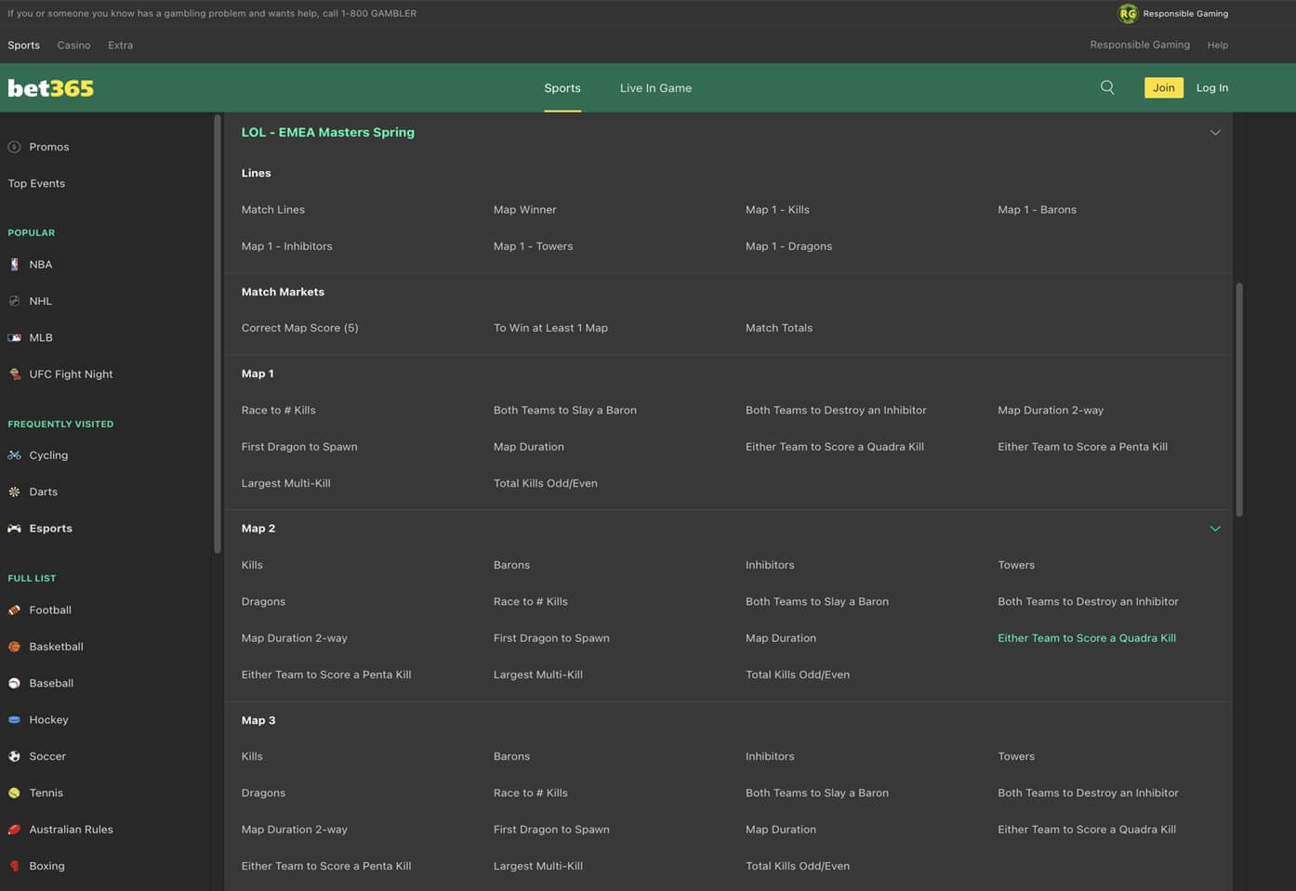
Task: Open the Sports tab in green header
Action: pos(562,88)
